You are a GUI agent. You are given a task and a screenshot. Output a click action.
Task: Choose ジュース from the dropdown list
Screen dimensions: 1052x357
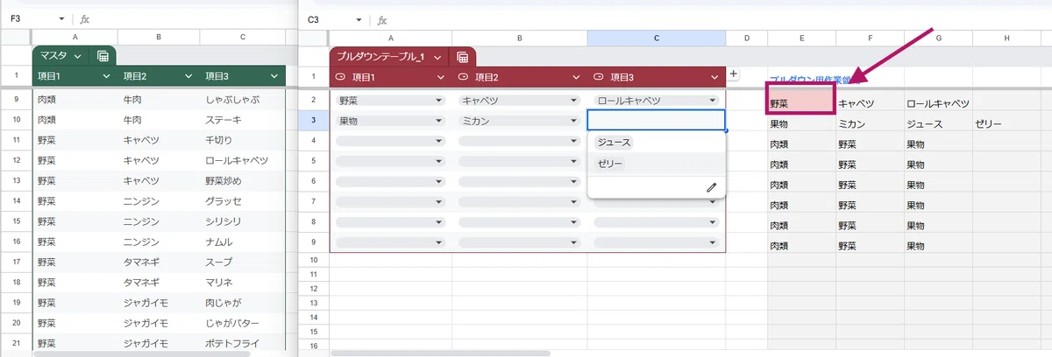tap(614, 142)
